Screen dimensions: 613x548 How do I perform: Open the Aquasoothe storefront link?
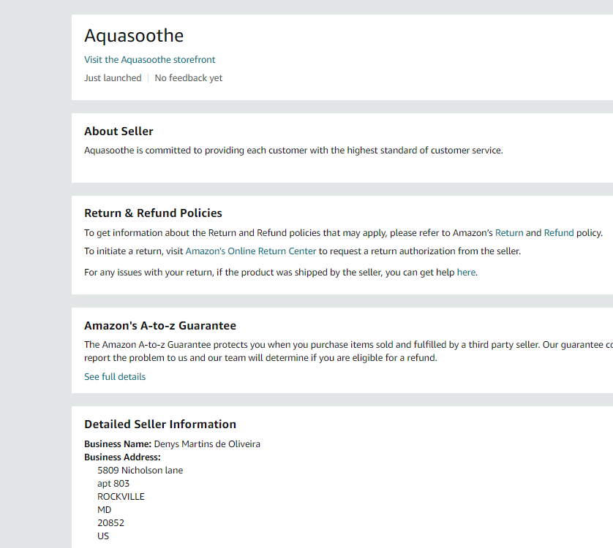click(150, 60)
